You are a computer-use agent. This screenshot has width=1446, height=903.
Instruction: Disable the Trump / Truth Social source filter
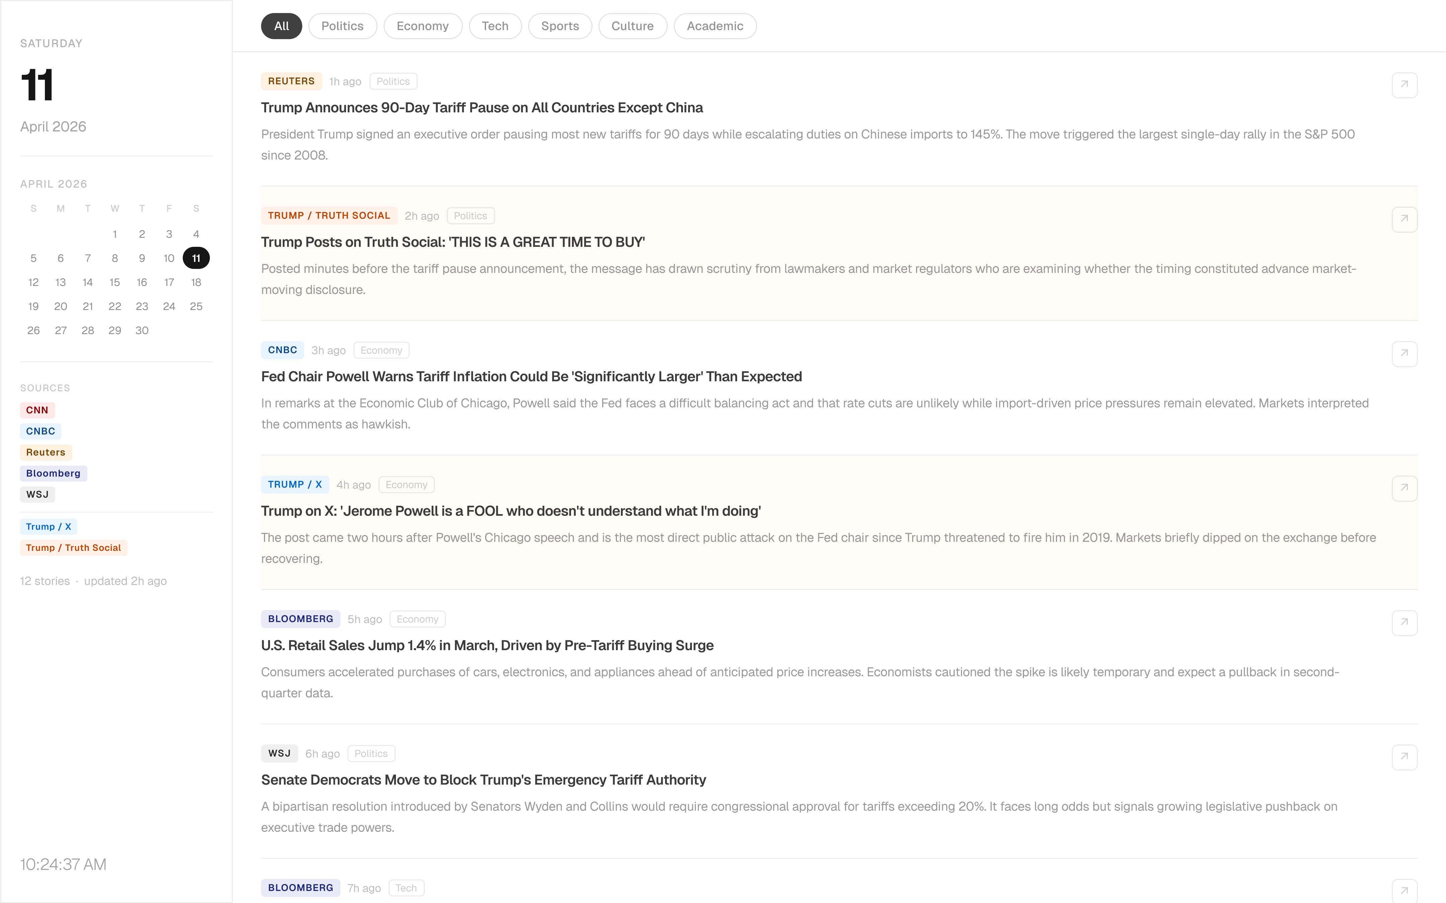click(73, 547)
